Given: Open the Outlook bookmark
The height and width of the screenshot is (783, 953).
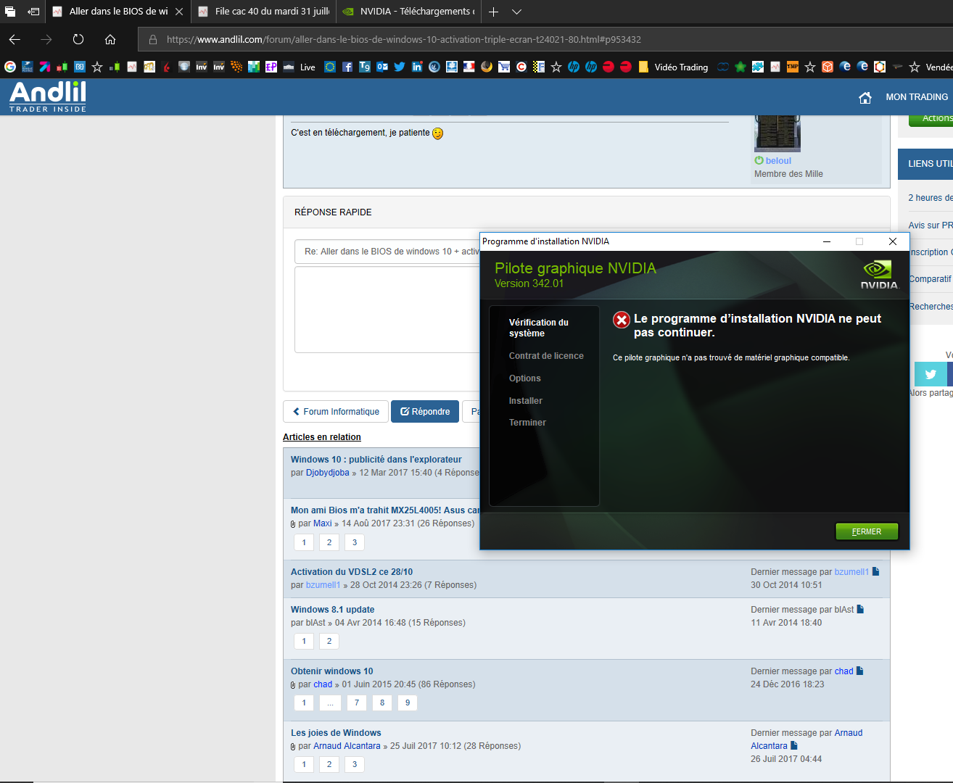Looking at the screenshot, I should click(x=382, y=67).
